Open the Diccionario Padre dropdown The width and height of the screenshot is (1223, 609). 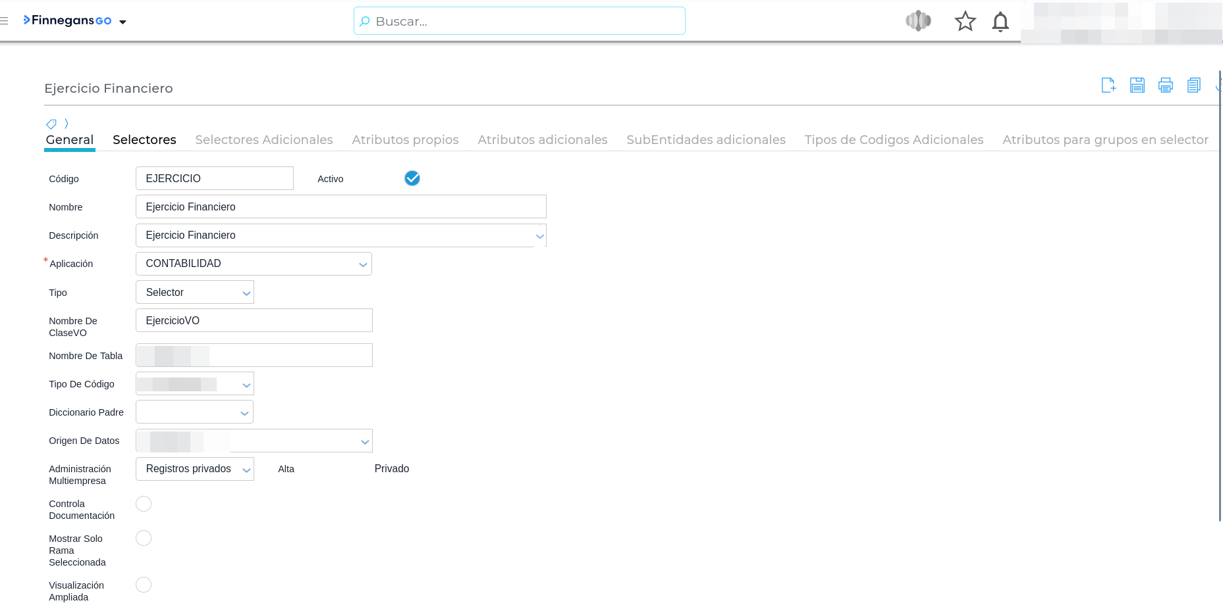(195, 412)
